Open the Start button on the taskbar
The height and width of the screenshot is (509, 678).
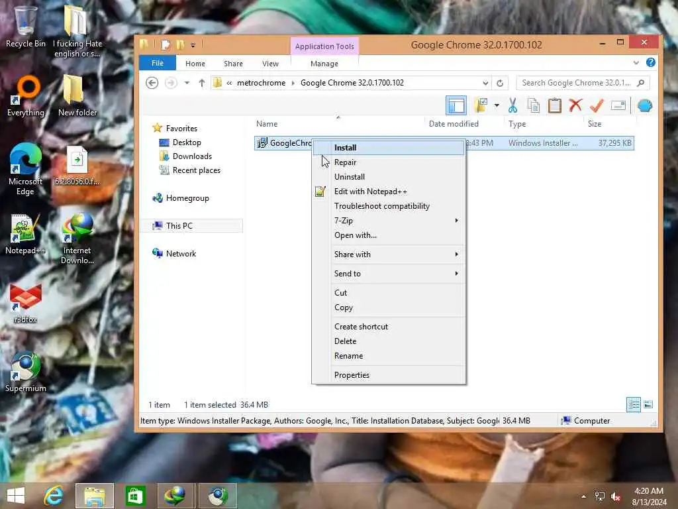coord(16,496)
